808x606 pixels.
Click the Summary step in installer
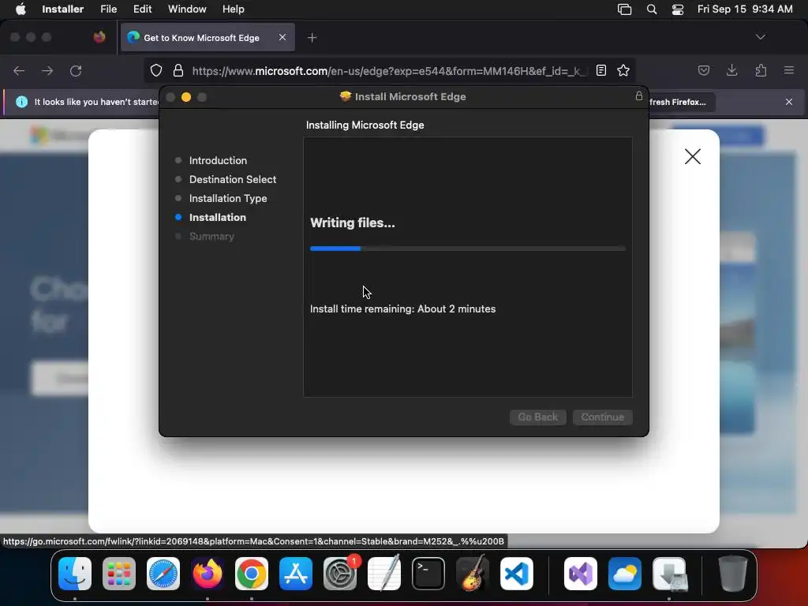(x=211, y=237)
